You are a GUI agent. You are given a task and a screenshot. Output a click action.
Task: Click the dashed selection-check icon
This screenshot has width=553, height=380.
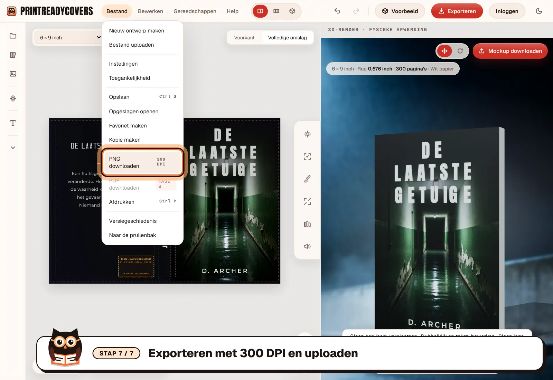point(307,156)
